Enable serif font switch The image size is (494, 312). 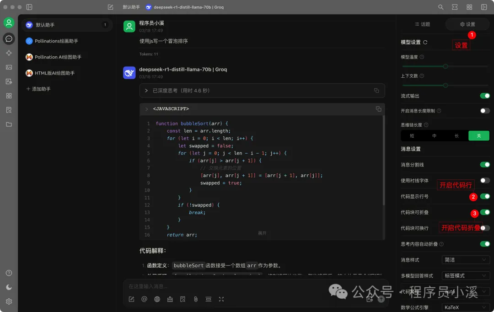pyautogui.click(x=485, y=180)
